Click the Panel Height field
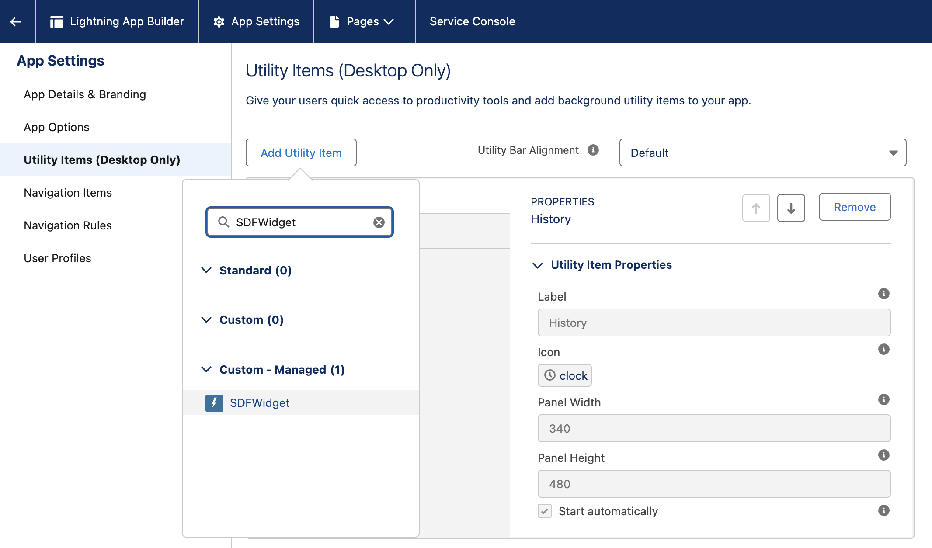The image size is (932, 548). click(714, 484)
